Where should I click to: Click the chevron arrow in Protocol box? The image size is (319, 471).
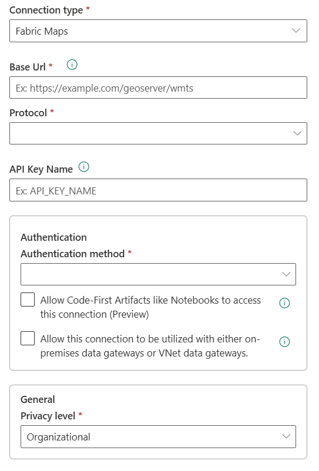pyautogui.click(x=297, y=133)
